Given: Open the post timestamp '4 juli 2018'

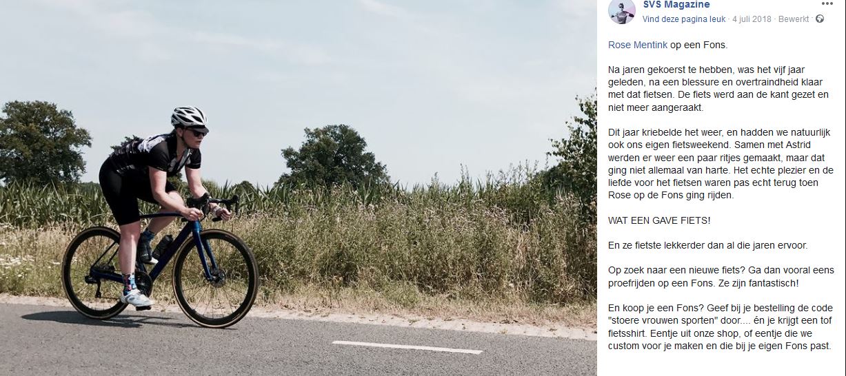Looking at the screenshot, I should tap(752, 19).
